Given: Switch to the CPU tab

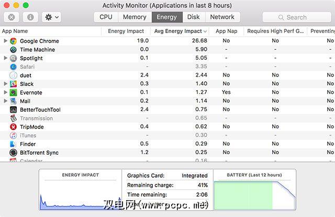Looking at the screenshot, I should tap(106, 17).
